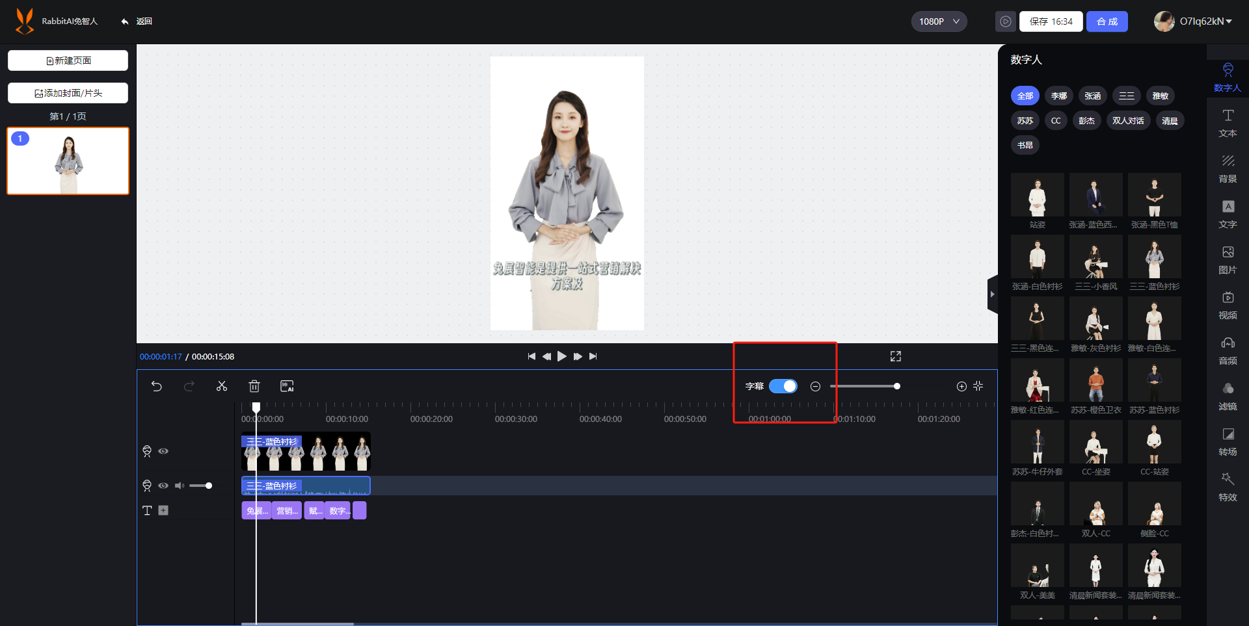The width and height of the screenshot is (1249, 626).
Task: Click the 合成 compose button
Action: point(1107,21)
